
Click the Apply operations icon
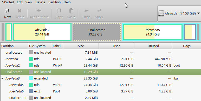point(99,11)
